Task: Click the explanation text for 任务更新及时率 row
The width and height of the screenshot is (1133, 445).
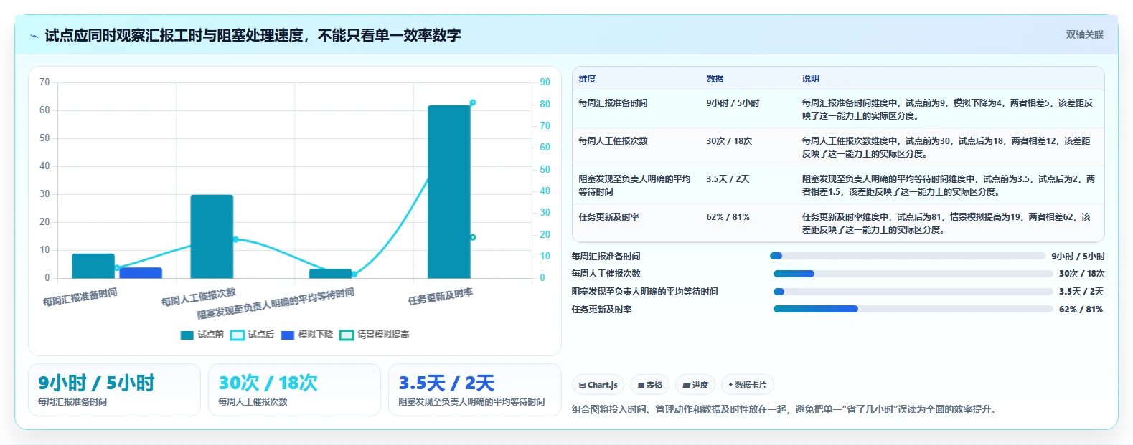Action: pos(947,224)
